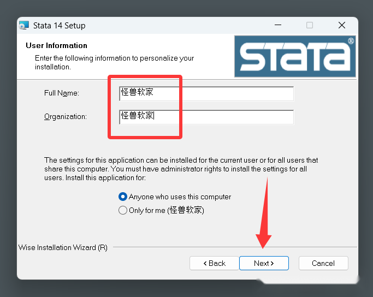The height and width of the screenshot is (297, 373).
Task: Minimize the Stata 14 Setup window
Action: [x=278, y=25]
